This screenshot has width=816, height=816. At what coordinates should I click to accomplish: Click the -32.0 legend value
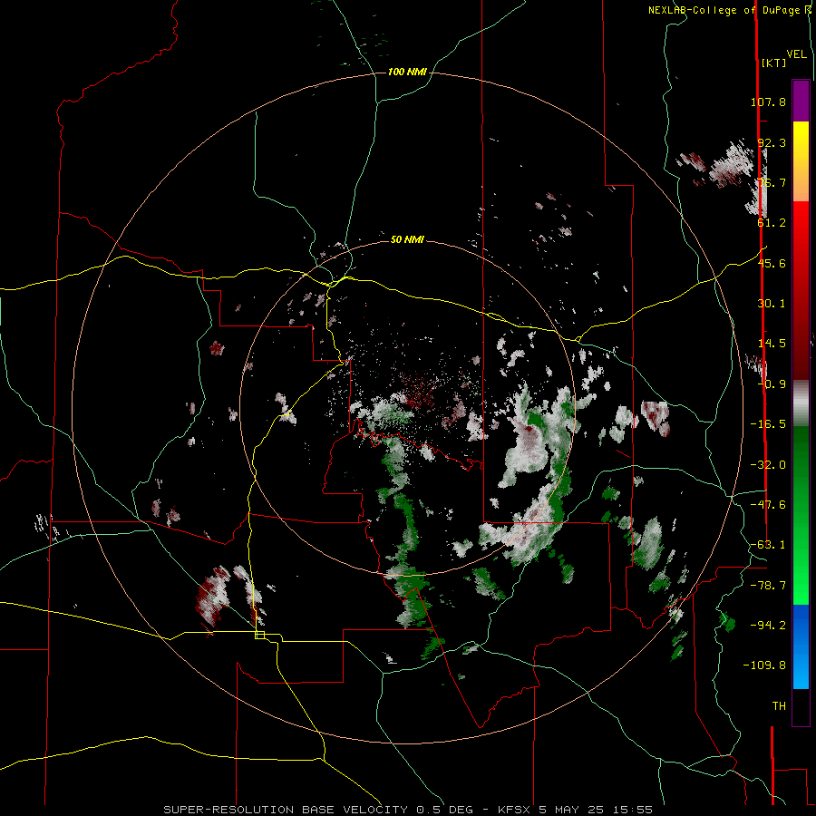coord(768,465)
